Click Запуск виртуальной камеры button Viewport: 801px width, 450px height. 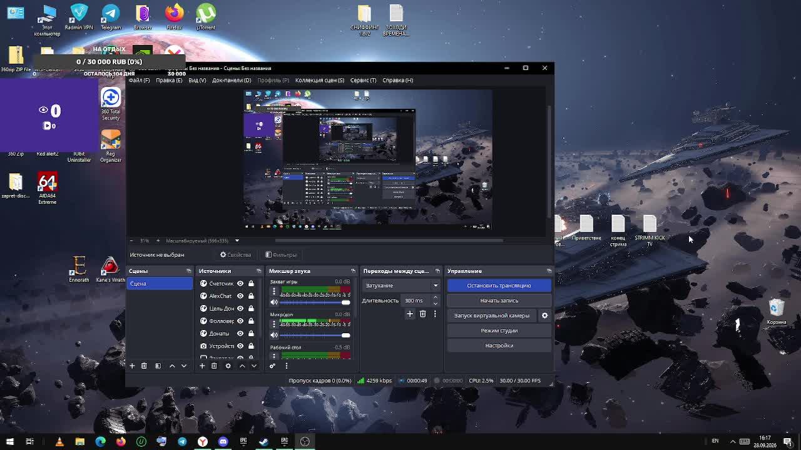(492, 316)
